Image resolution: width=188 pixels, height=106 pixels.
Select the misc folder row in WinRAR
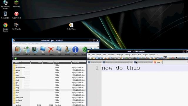click(49, 90)
